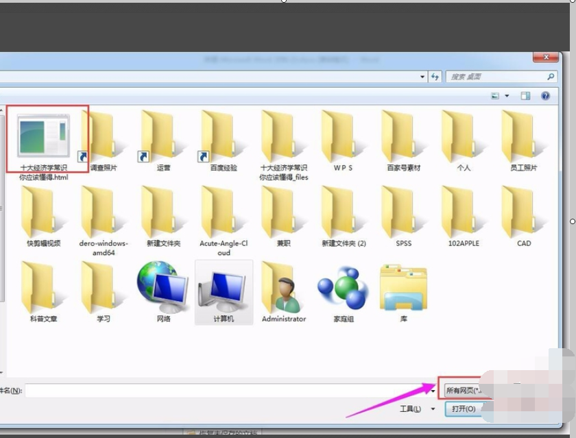Open the 兼职 folder
This screenshot has width=576, height=438.
(x=283, y=217)
